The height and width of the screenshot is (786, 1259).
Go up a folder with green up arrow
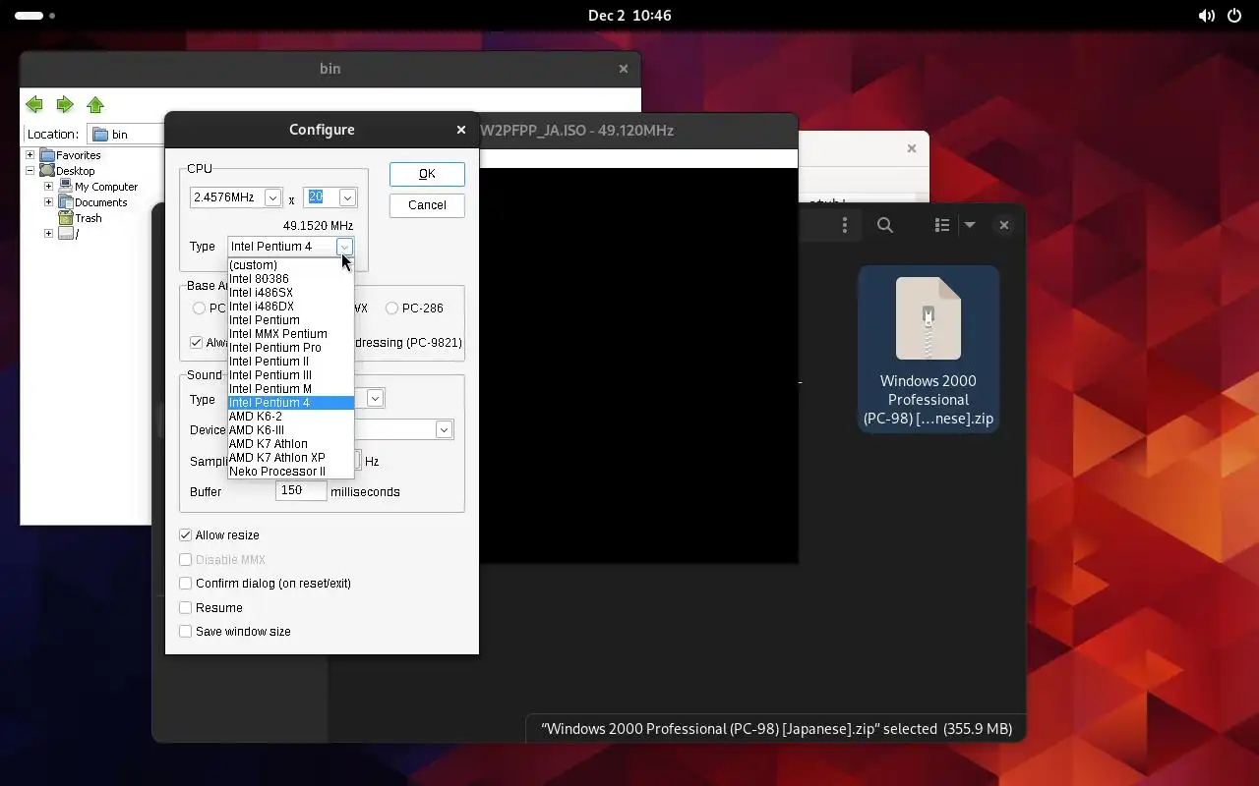(x=95, y=104)
